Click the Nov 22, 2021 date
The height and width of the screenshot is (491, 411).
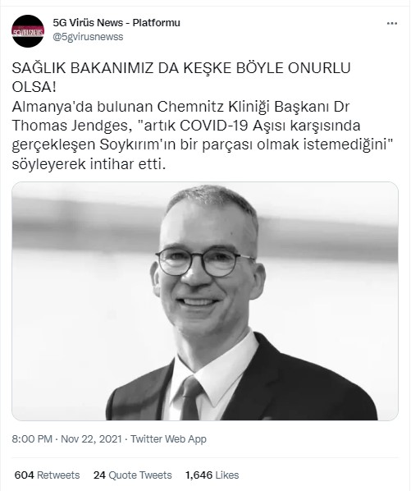(x=91, y=438)
